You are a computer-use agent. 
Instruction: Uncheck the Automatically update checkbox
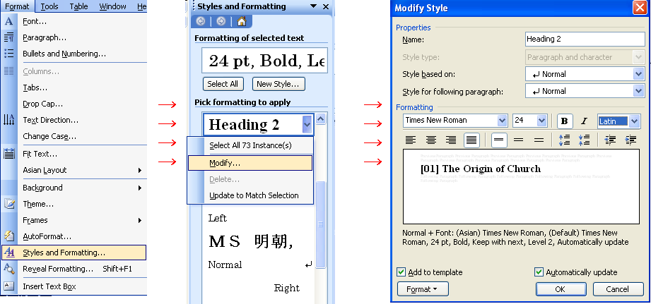[539, 272]
